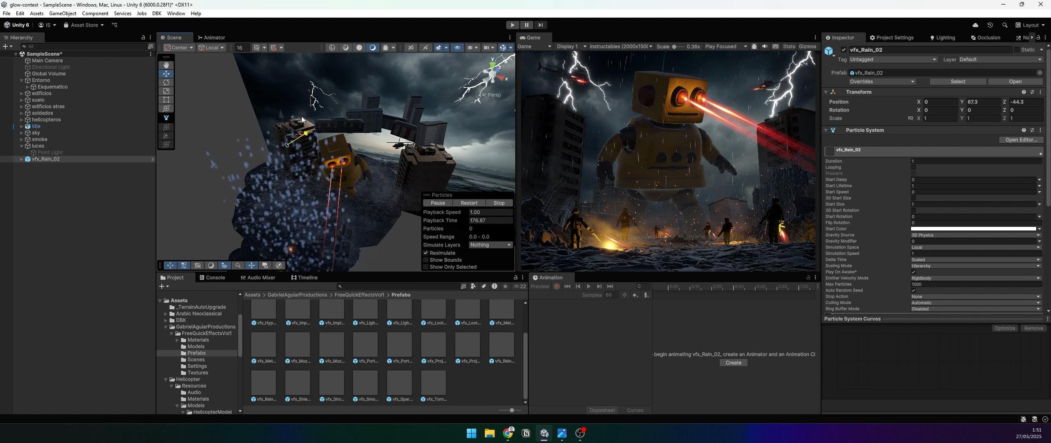This screenshot has width=1051, height=443.
Task: Toggle Play On Awake checkbox
Action: click(913, 272)
